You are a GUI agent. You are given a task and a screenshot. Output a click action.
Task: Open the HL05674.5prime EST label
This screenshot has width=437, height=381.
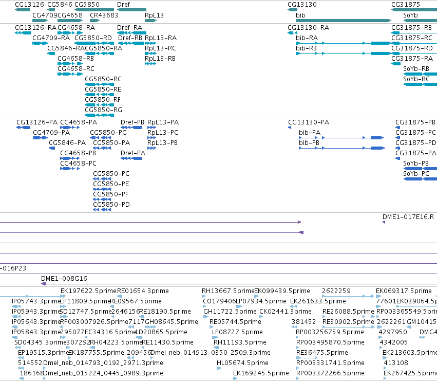tap(242, 363)
